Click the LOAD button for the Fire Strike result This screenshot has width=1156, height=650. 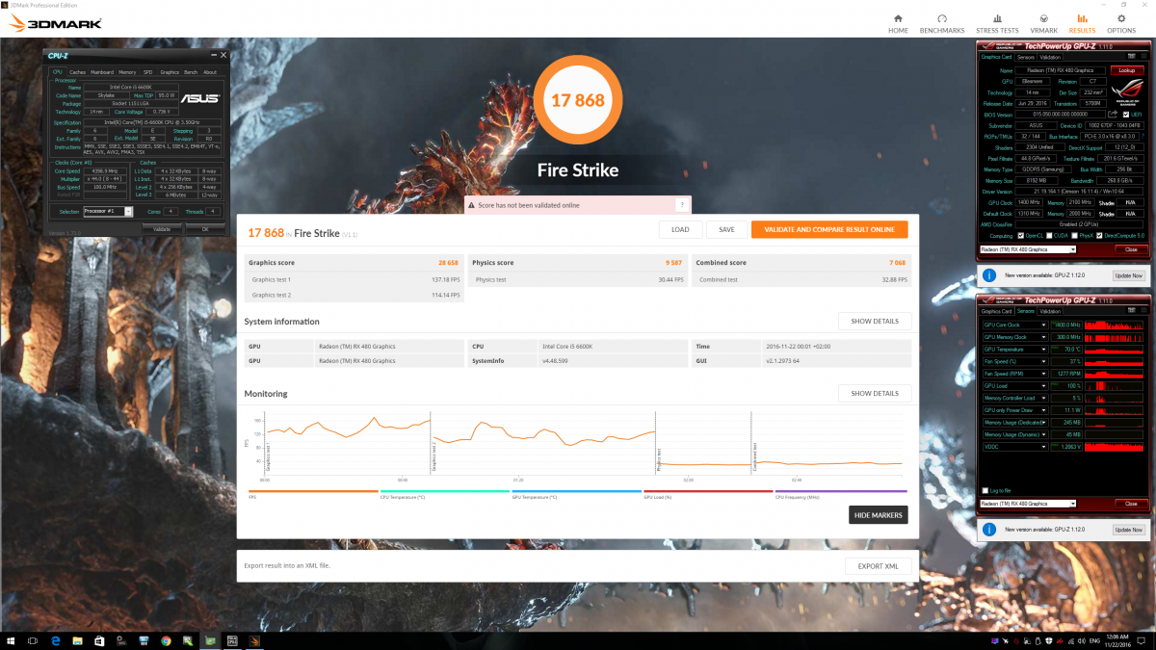[x=680, y=229]
